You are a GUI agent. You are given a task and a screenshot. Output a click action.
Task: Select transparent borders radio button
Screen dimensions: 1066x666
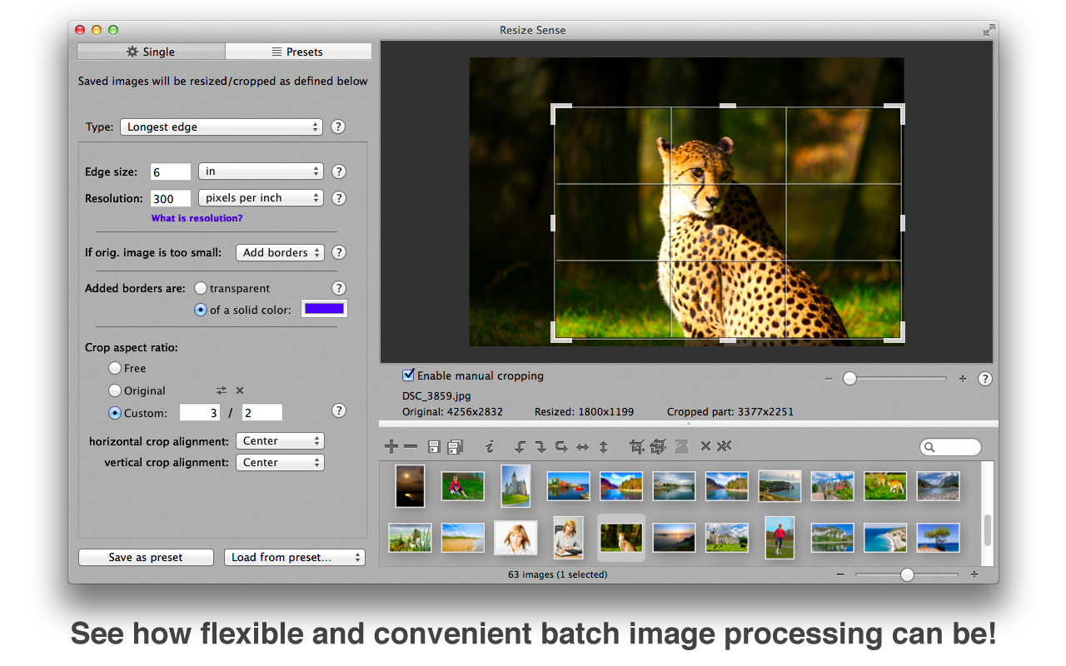pos(201,288)
